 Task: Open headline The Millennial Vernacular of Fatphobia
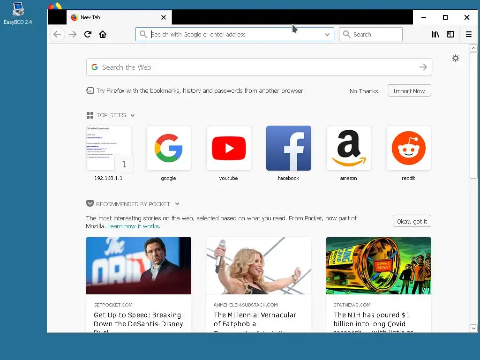(x=255, y=319)
